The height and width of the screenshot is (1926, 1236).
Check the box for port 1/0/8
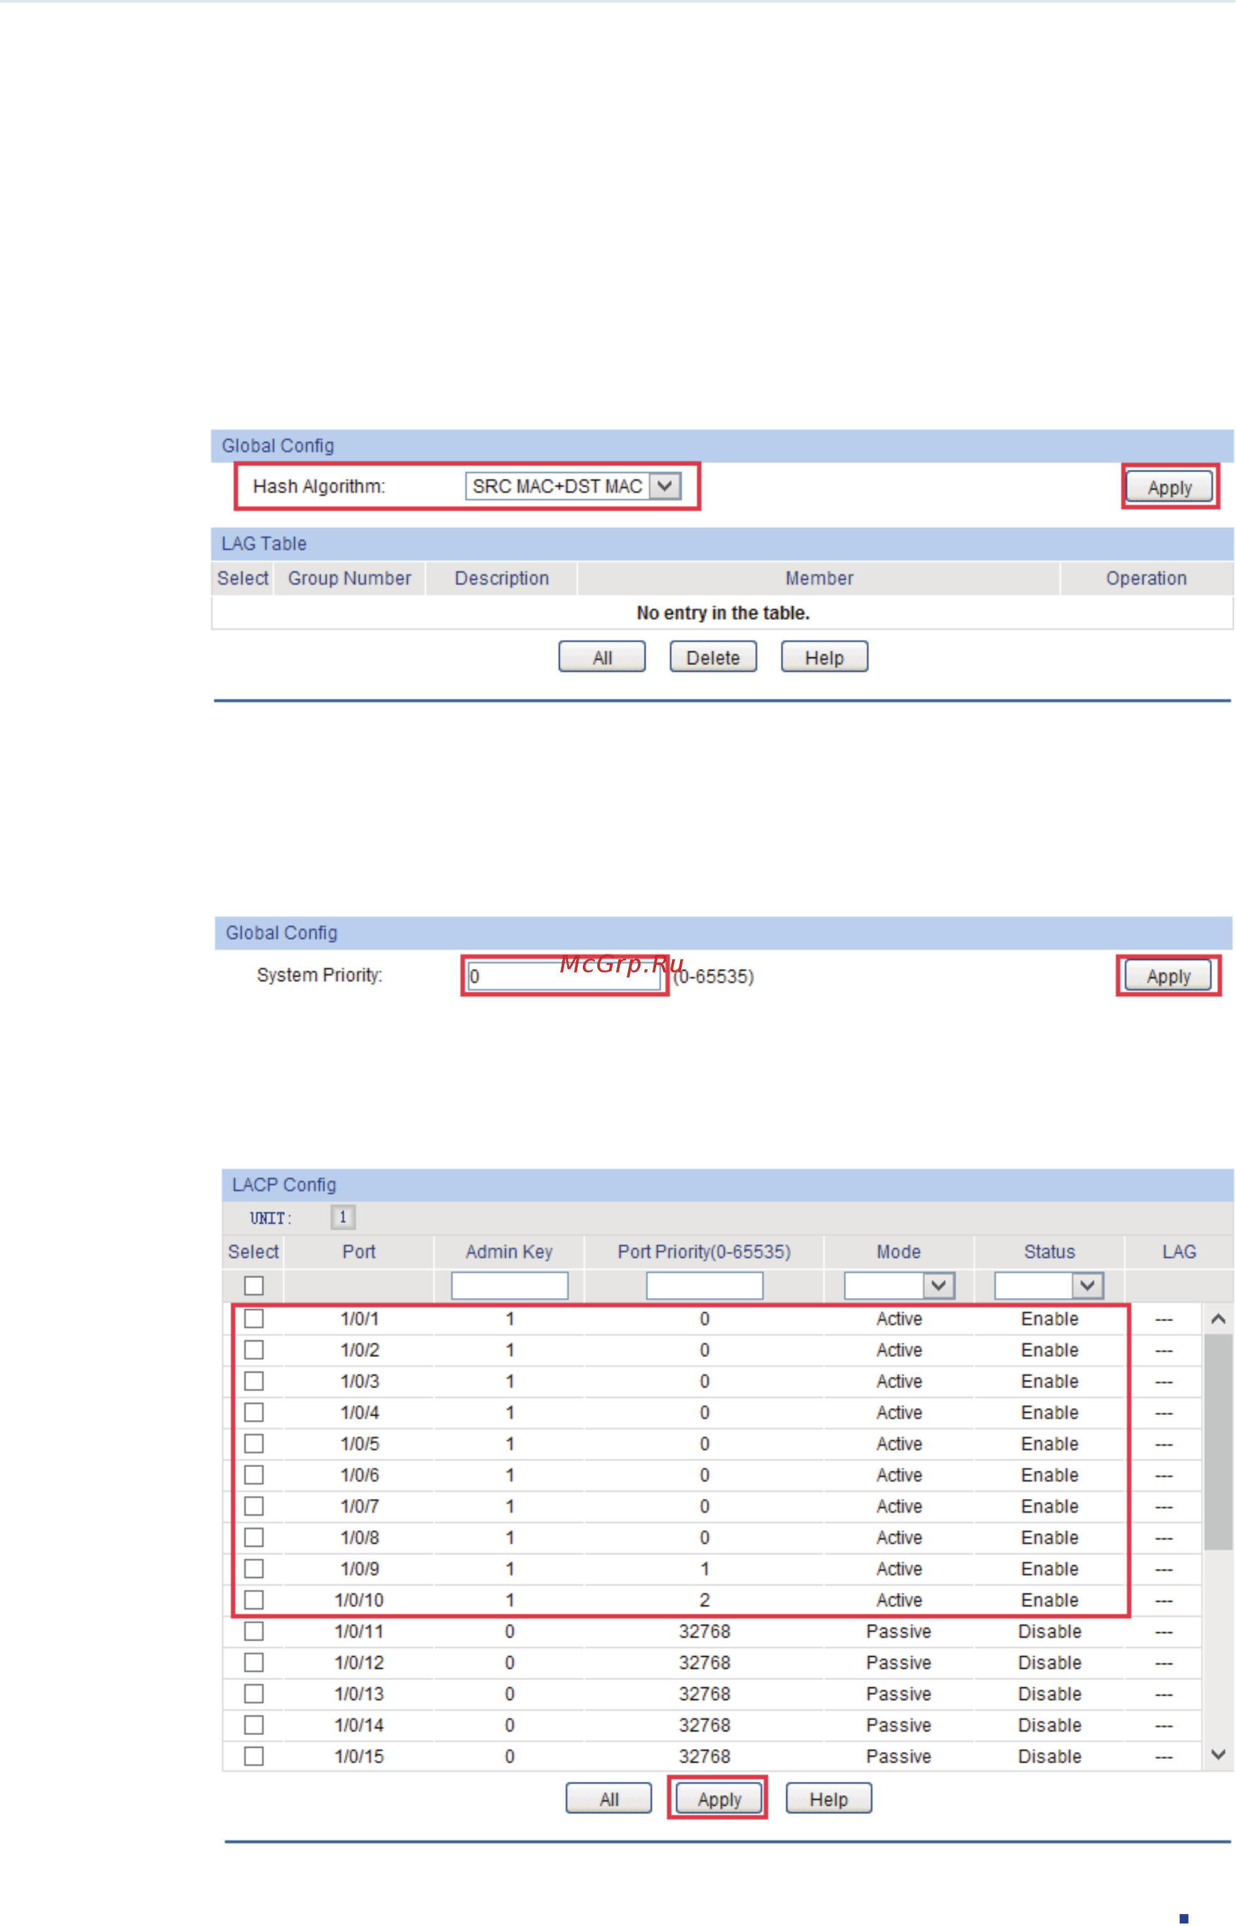coord(254,1538)
